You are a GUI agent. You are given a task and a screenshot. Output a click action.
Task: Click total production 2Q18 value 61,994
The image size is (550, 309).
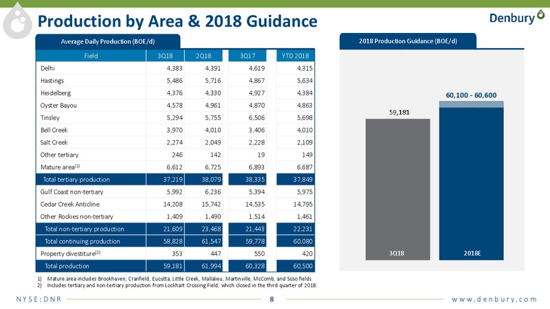211,266
